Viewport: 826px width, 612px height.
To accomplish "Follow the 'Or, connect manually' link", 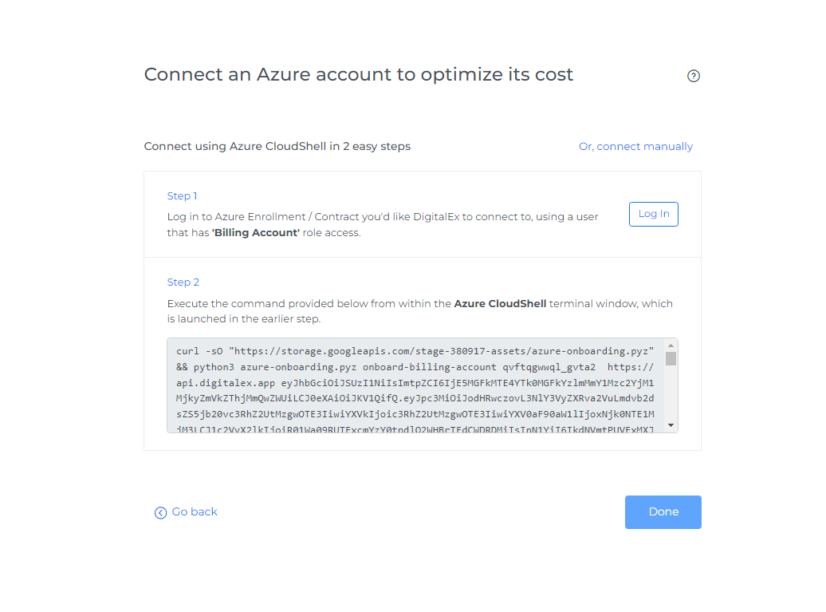I will pos(635,147).
